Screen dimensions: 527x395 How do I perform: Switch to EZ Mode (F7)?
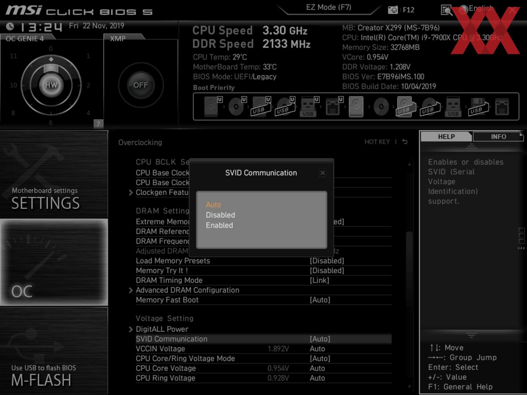click(329, 7)
